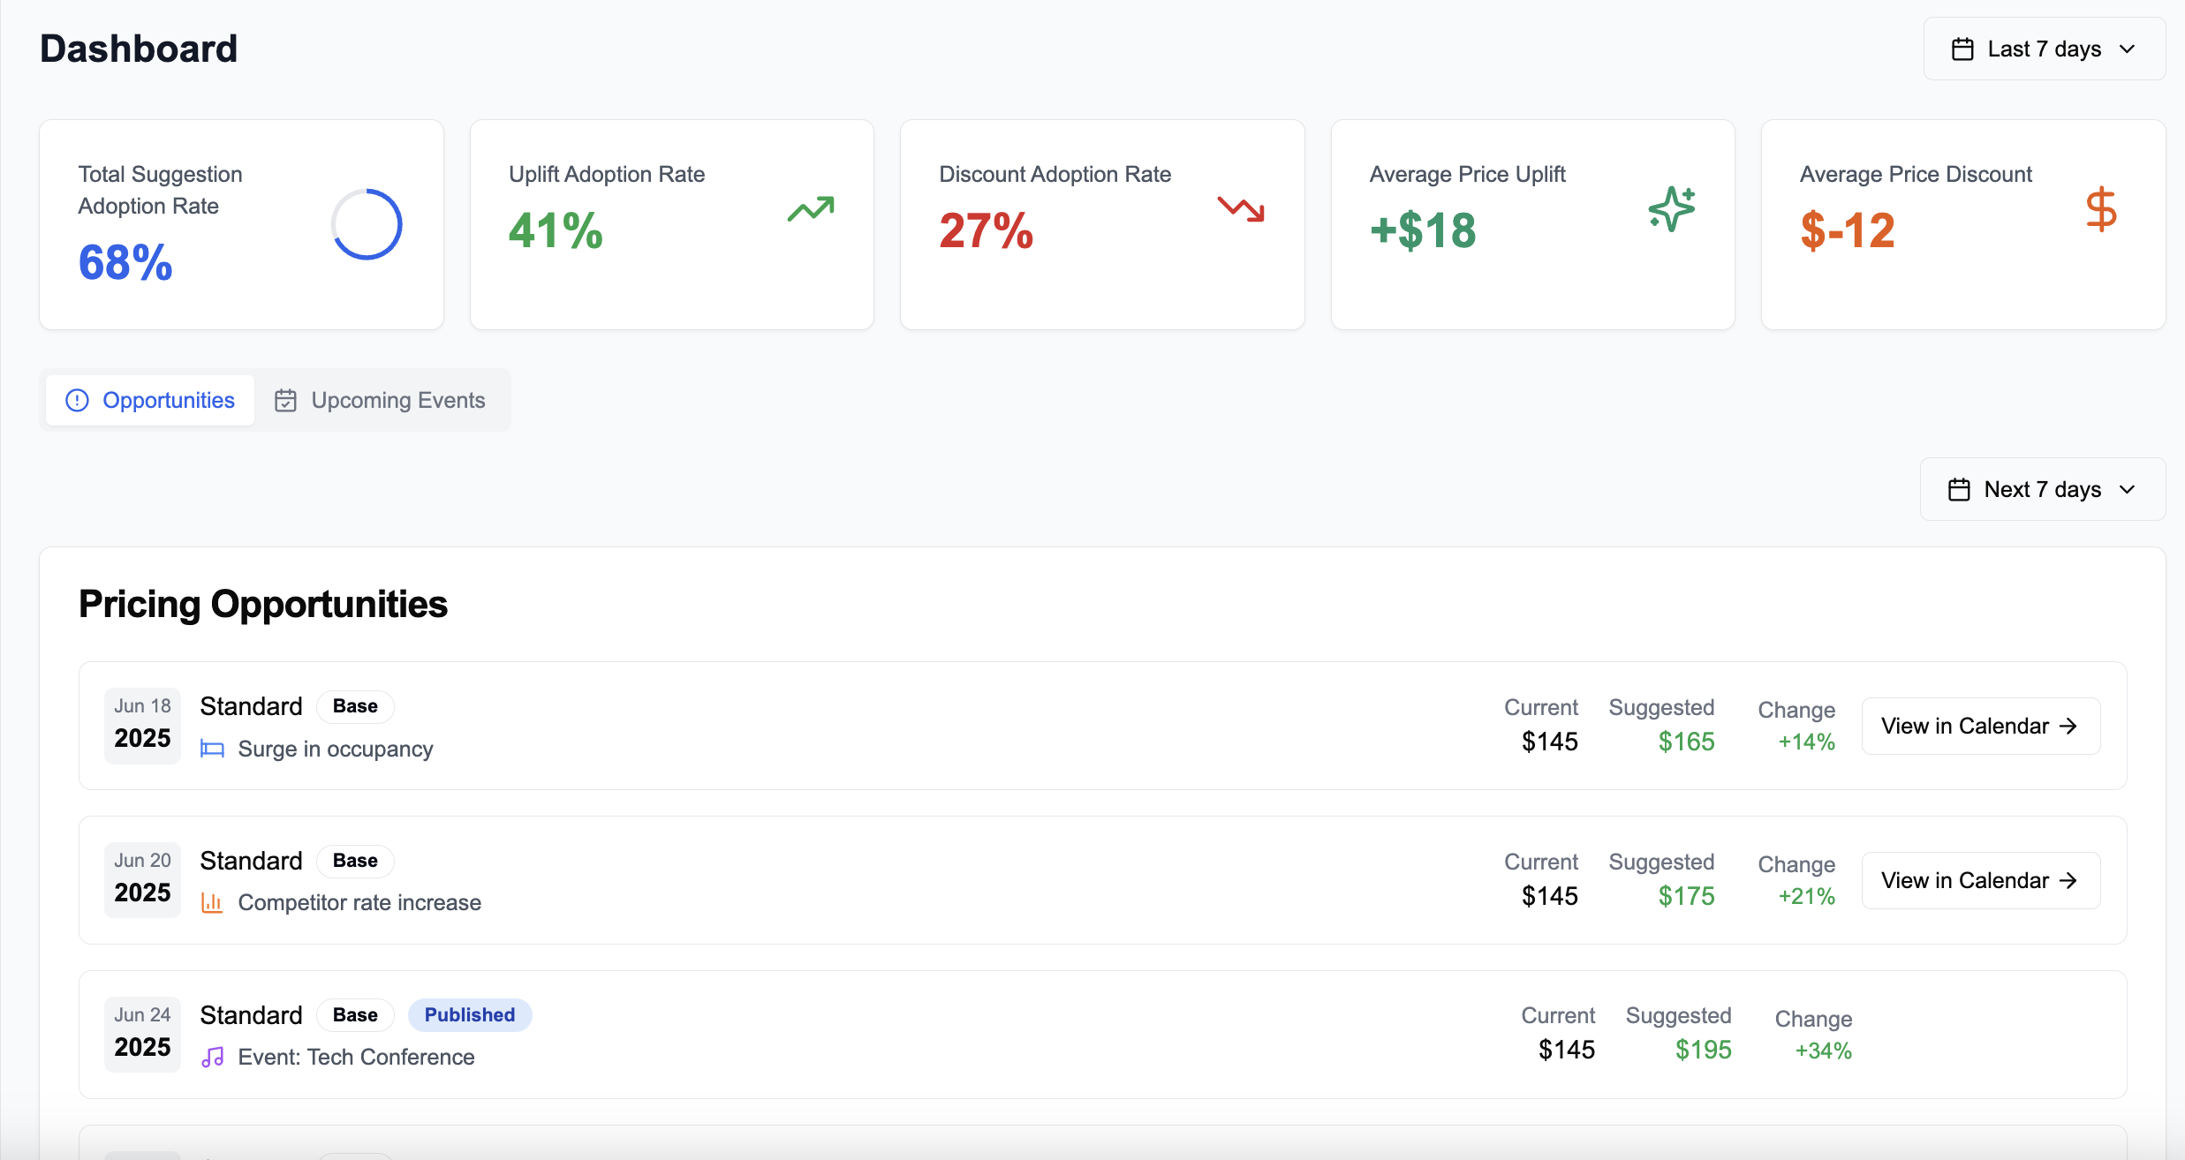Click the Jun 18 2025 date tile
This screenshot has width=2185, height=1160.
point(142,726)
